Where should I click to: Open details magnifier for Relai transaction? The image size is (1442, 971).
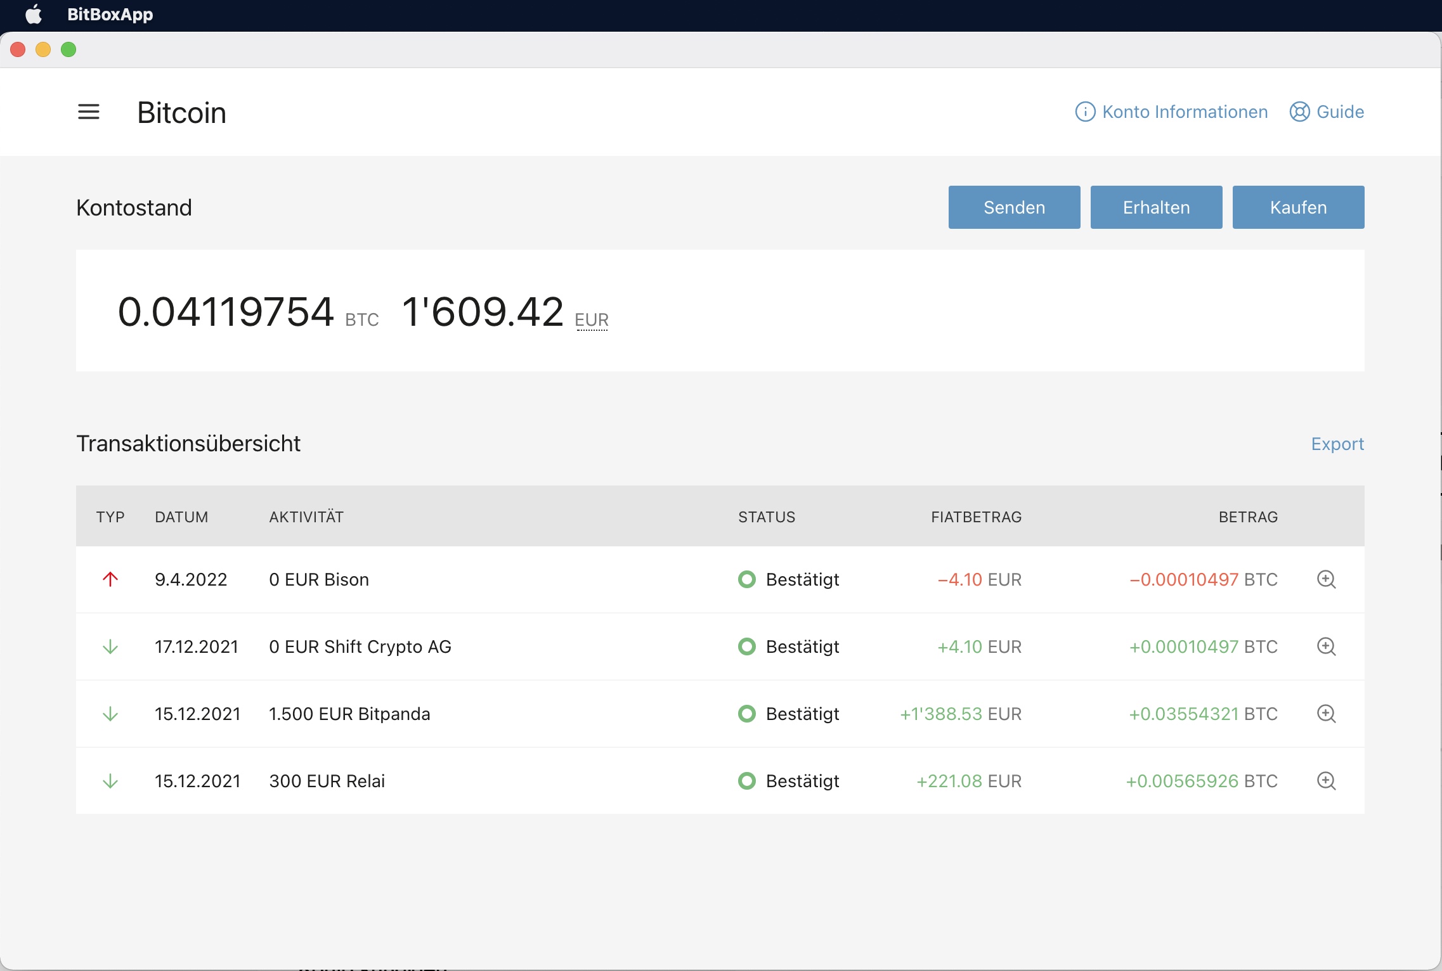[x=1326, y=781]
